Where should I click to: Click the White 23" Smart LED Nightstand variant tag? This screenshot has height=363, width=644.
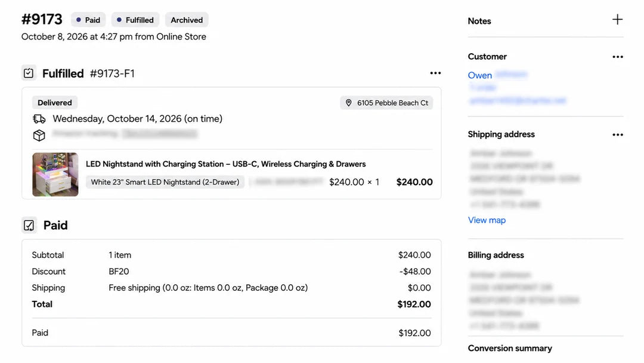point(165,182)
